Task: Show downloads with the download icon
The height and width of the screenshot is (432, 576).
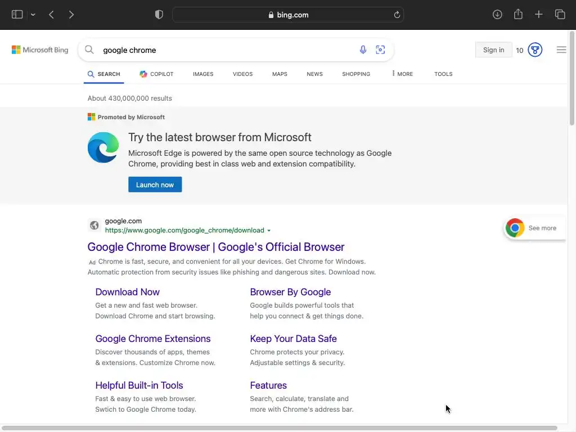Action: click(497, 14)
